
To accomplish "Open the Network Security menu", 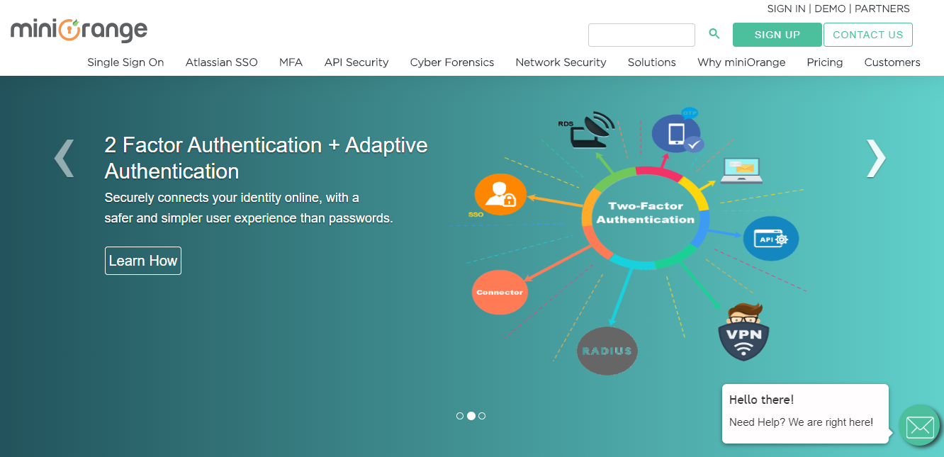I will tap(561, 62).
